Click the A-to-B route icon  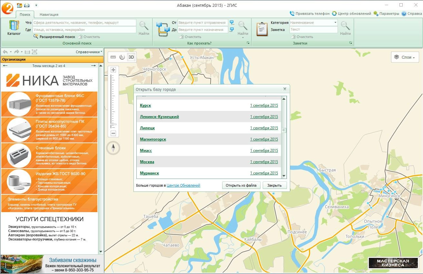163,29
